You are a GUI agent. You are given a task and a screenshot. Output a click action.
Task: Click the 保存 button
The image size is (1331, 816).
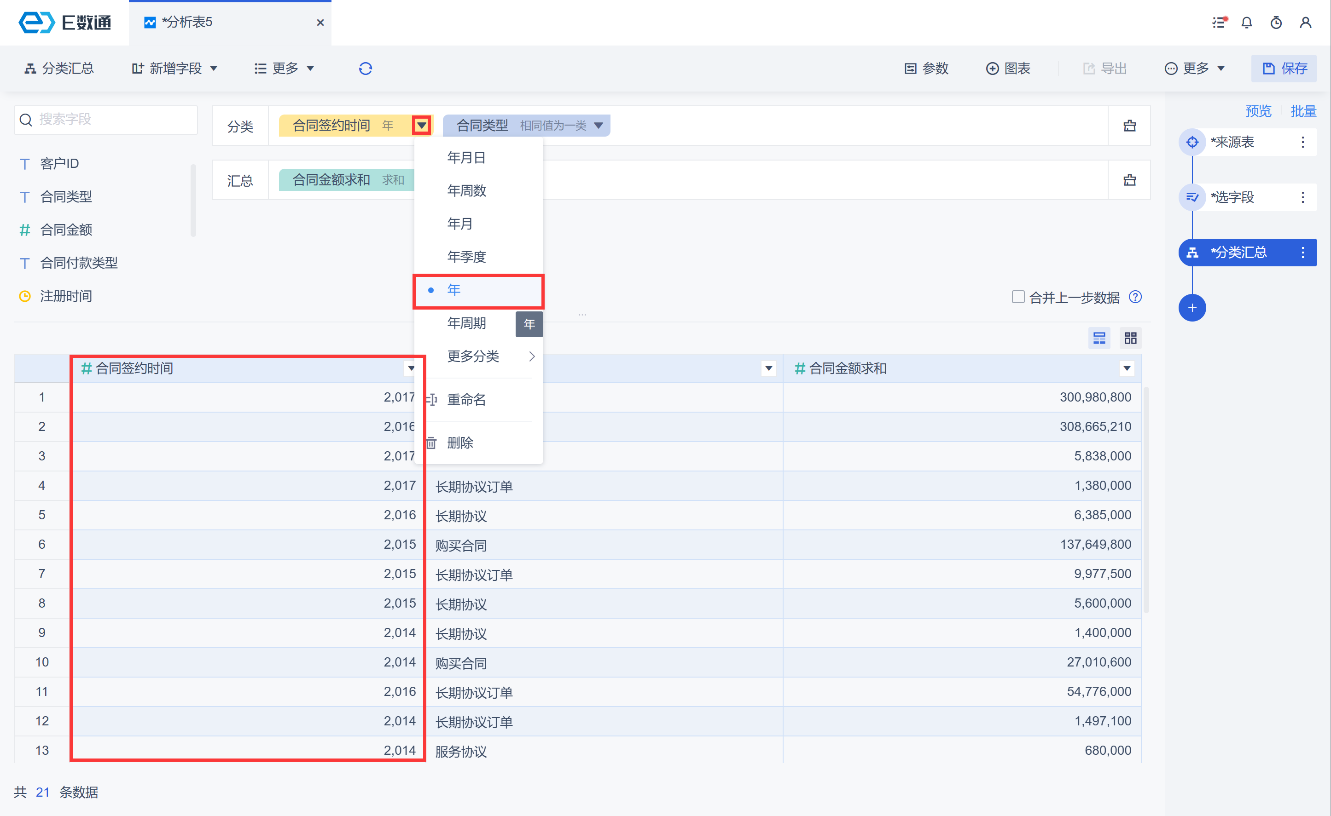coord(1284,69)
